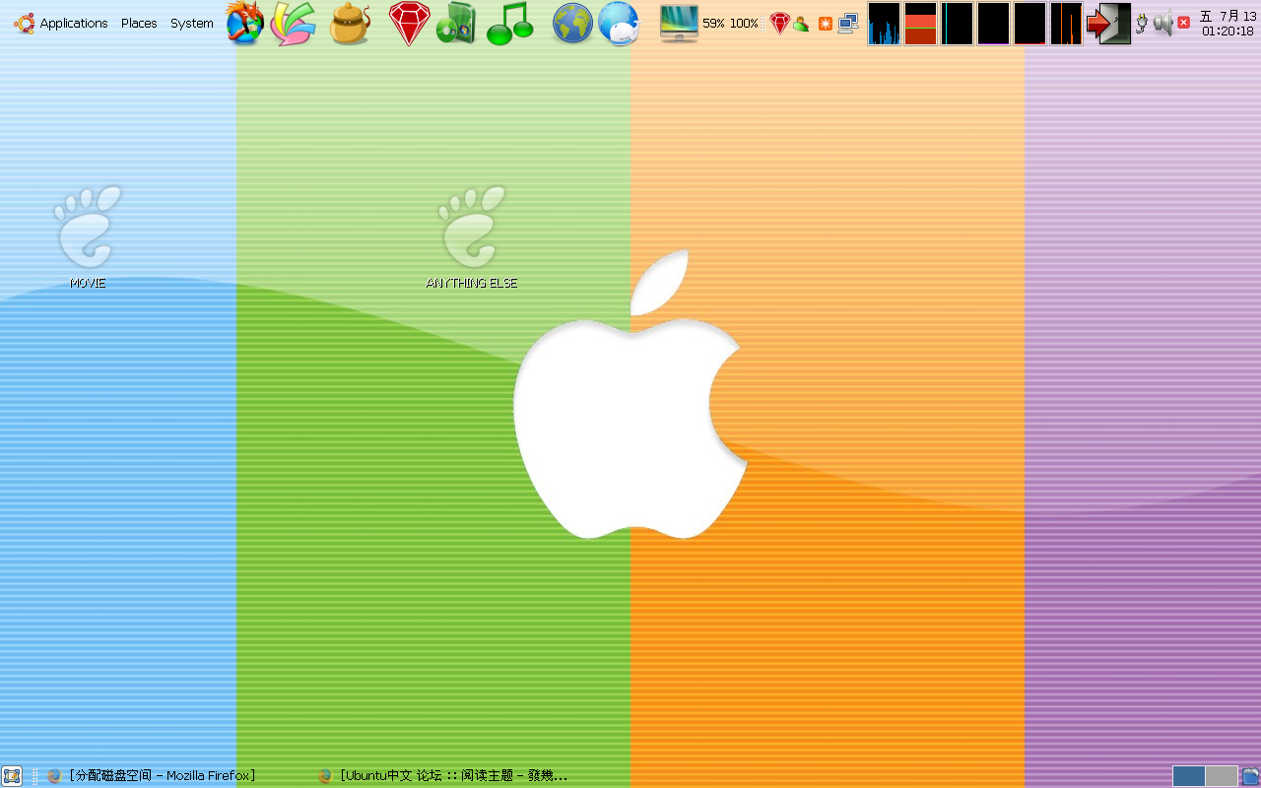Click the colorful feather arrows launcher
1261x788 pixels.
tap(294, 24)
